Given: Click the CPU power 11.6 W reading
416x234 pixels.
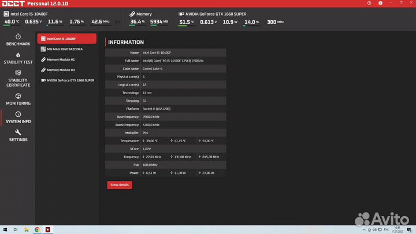Looking at the screenshot, I should coord(55,22).
